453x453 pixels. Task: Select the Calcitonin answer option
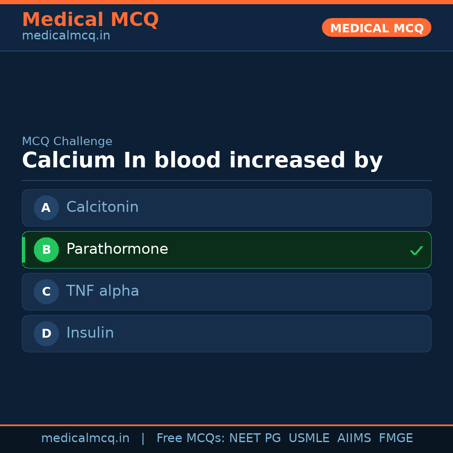tap(226, 208)
